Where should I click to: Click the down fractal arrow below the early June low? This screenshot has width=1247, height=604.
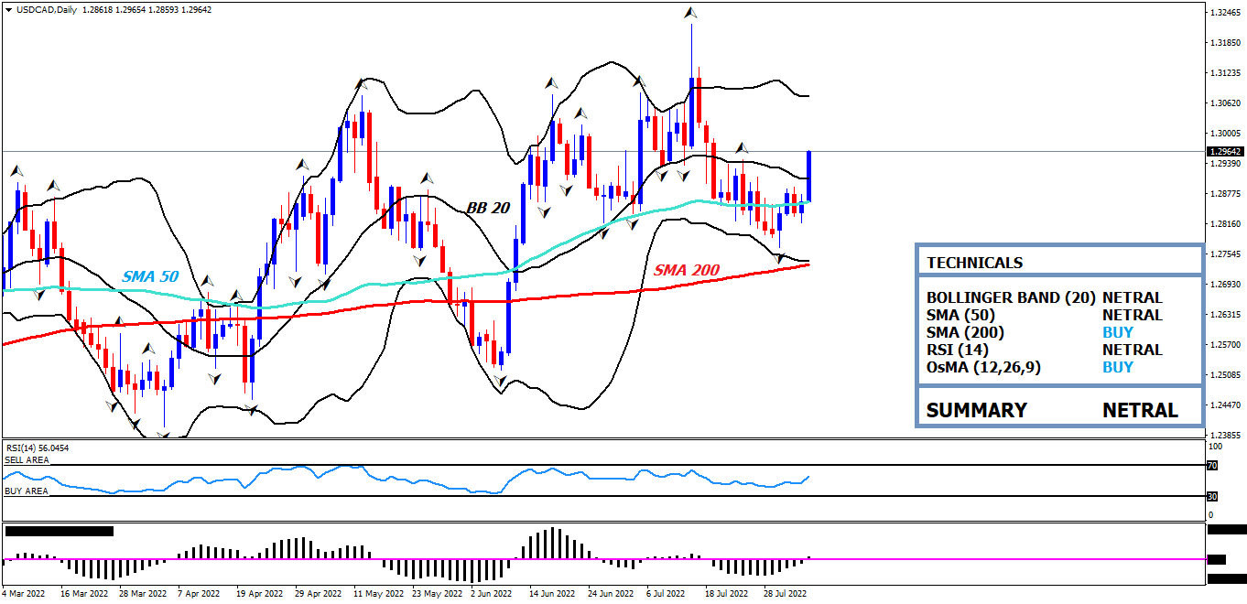click(x=500, y=380)
